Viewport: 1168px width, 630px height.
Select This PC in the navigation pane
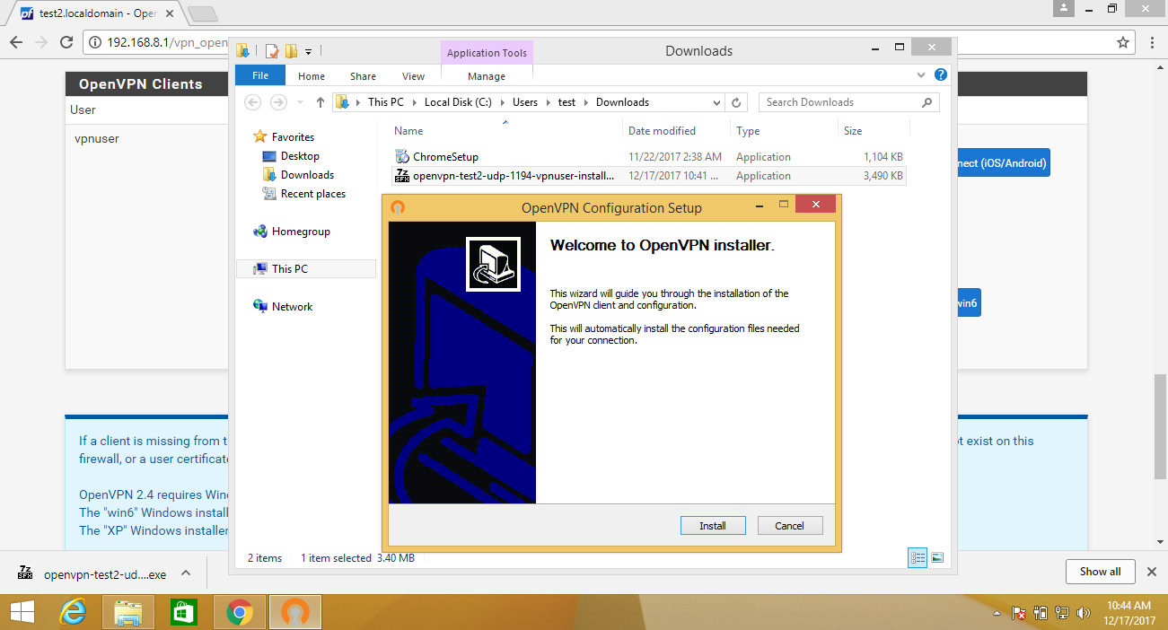[x=290, y=269]
